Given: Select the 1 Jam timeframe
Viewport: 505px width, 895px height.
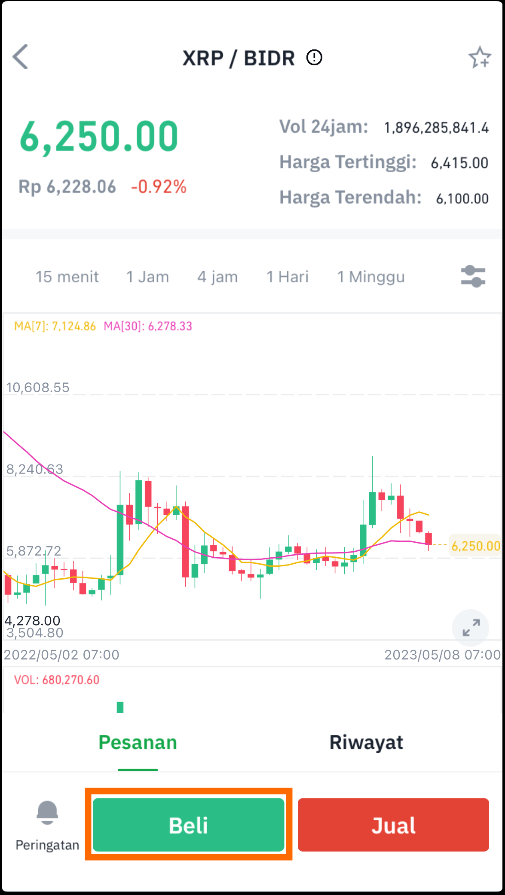Looking at the screenshot, I should click(147, 276).
